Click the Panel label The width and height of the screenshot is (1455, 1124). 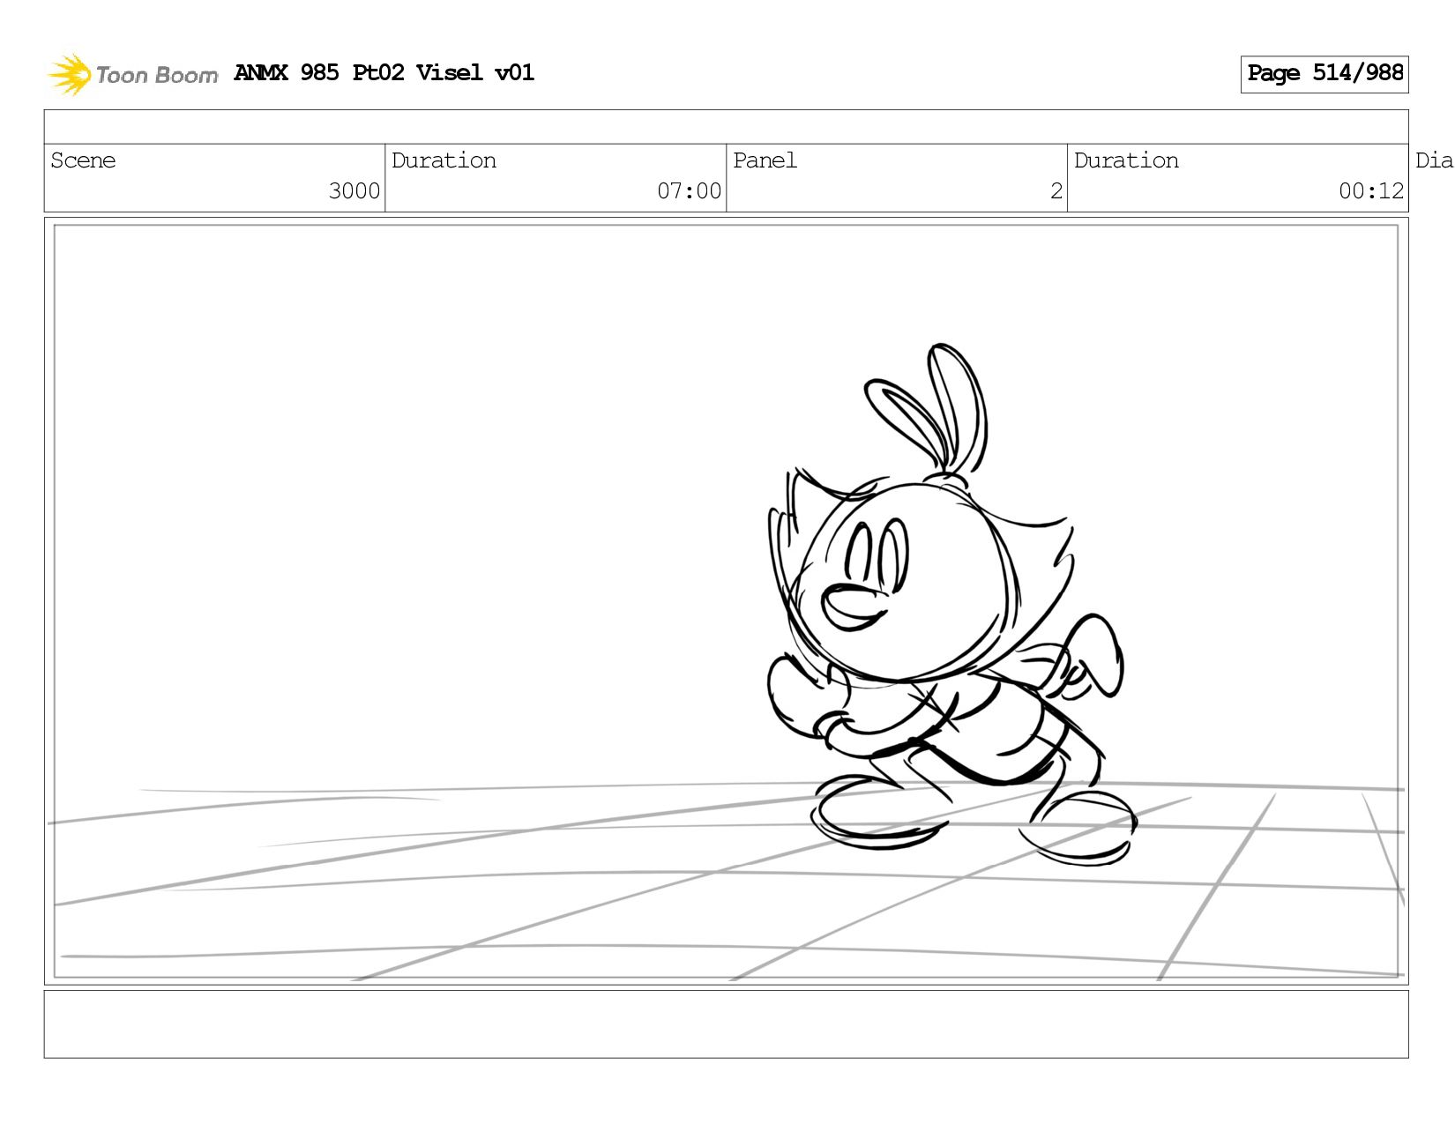pos(765,160)
